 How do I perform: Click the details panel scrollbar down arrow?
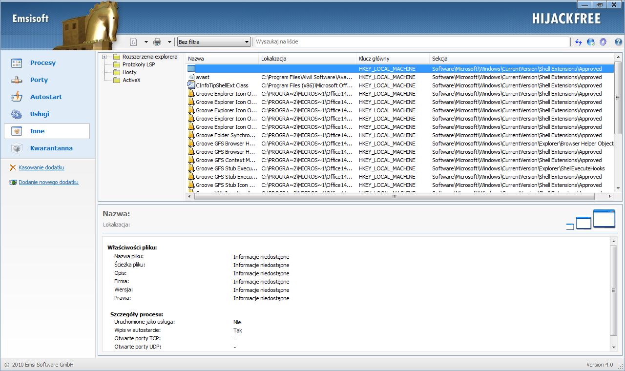[x=614, y=347]
